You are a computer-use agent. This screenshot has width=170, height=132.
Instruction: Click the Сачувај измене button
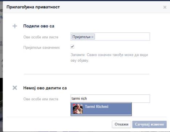(x=149, y=124)
